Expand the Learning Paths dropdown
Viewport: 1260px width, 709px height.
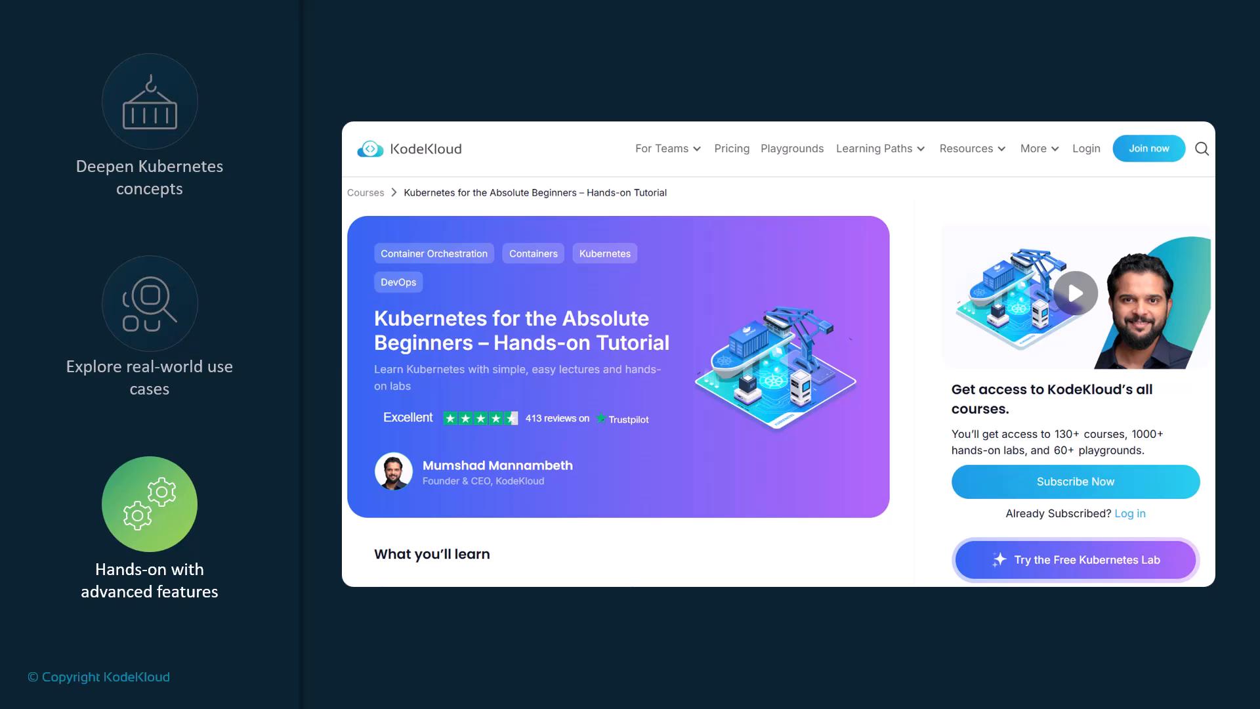[x=880, y=149]
